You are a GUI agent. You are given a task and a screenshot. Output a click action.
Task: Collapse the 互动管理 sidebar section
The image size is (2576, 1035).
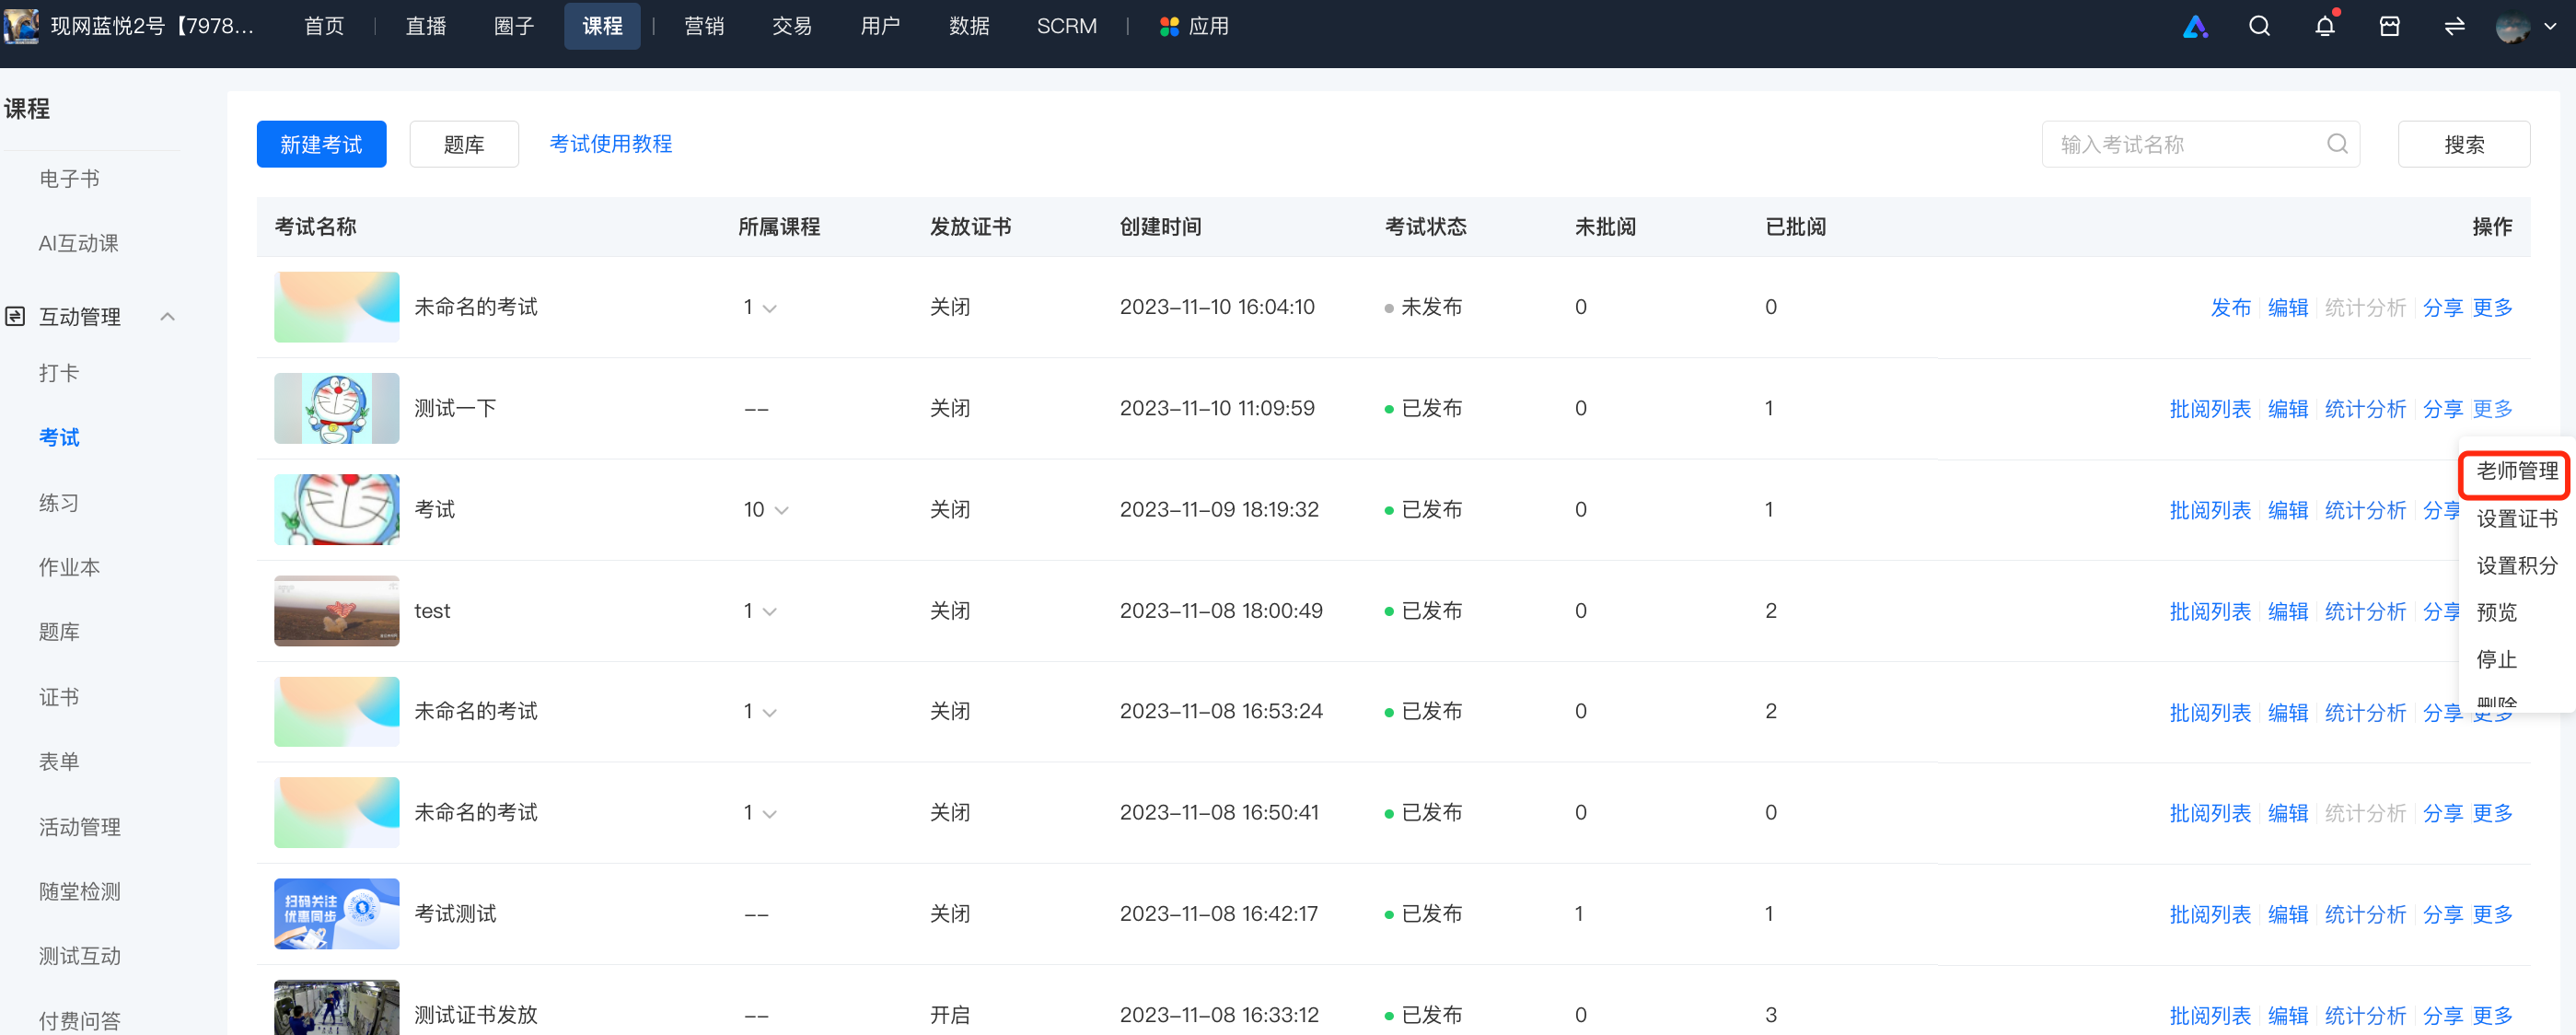[168, 317]
